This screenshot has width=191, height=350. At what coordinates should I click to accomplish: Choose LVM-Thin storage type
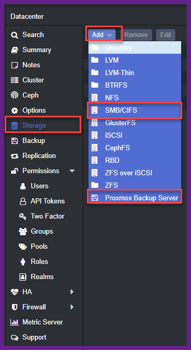tap(135, 73)
